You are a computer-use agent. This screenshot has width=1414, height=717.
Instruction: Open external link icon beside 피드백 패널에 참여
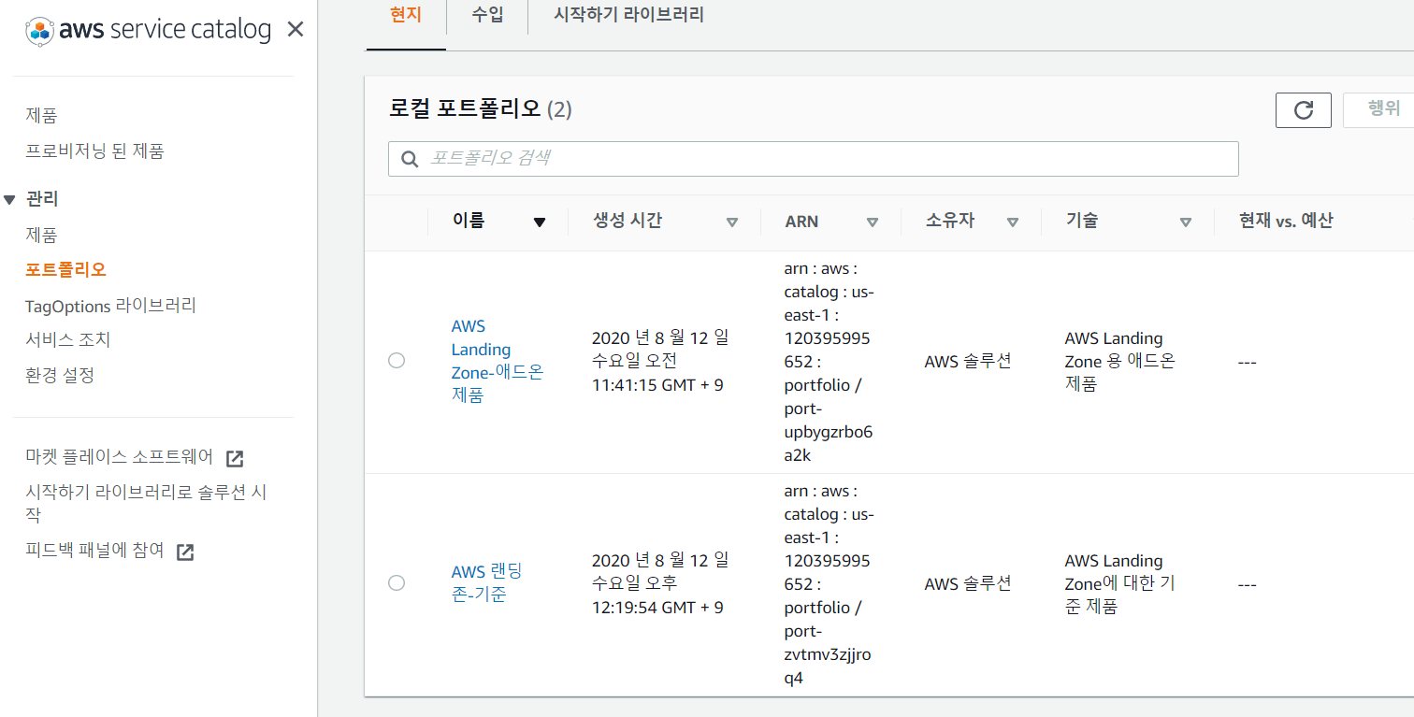pyautogui.click(x=185, y=552)
